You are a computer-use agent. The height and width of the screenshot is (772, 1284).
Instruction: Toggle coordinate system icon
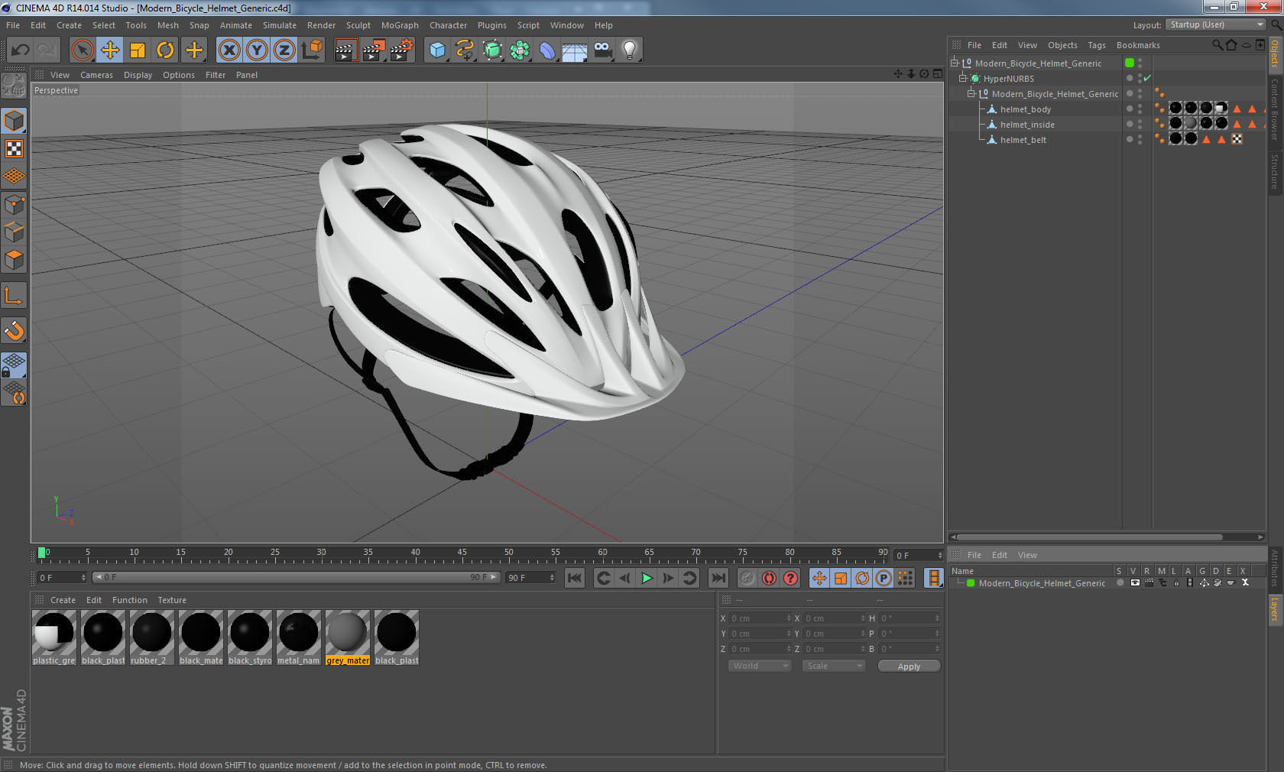pos(312,50)
